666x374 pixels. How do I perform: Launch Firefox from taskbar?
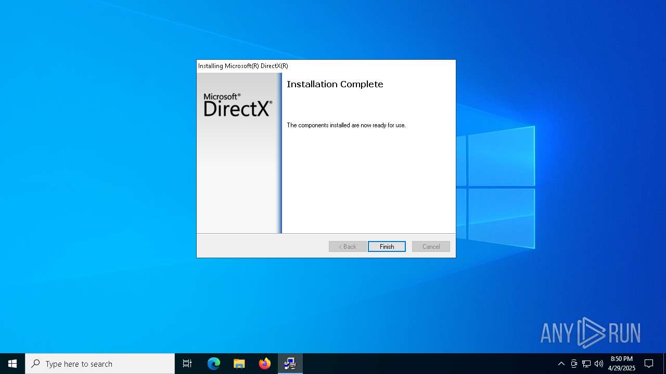pos(265,364)
